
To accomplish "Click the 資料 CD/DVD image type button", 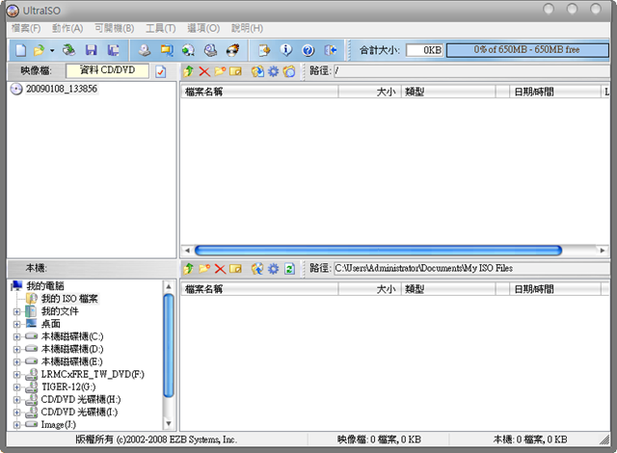I will tap(107, 70).
